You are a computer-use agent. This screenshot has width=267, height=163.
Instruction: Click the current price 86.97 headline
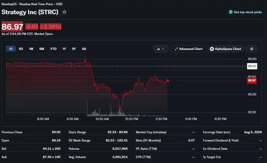[x=12, y=27]
